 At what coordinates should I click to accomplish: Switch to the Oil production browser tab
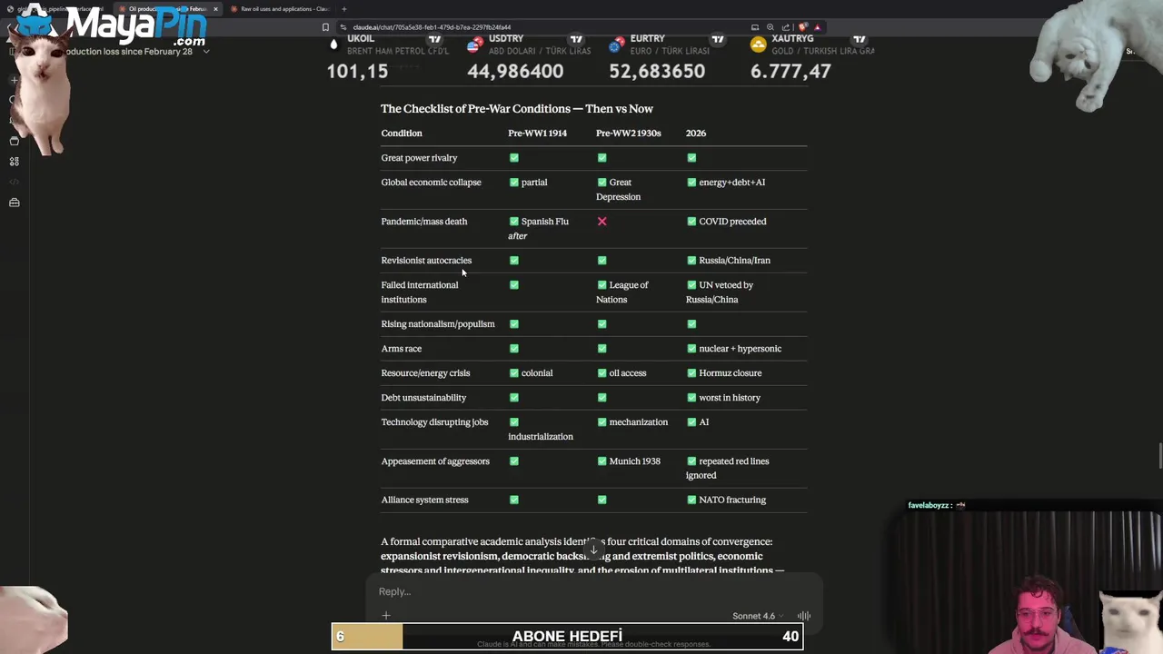(x=168, y=9)
